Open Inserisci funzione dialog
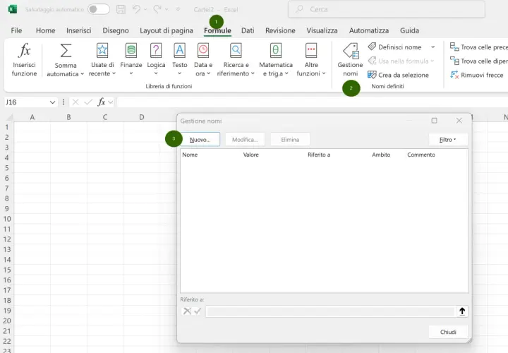This screenshot has width=508, height=353. (x=24, y=60)
